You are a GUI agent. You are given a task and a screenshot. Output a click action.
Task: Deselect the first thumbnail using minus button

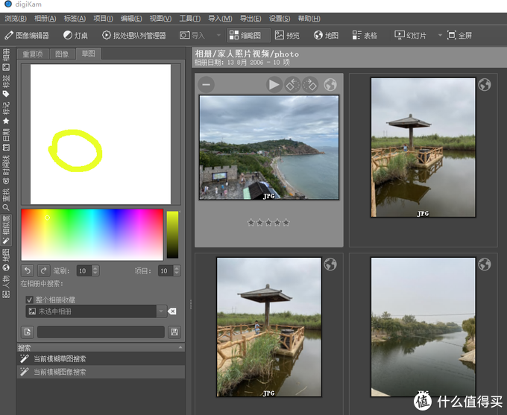(207, 85)
